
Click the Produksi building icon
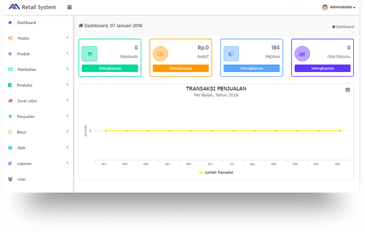coord(10,85)
